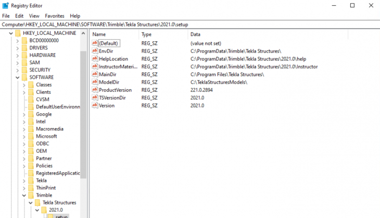Open the Favorites menu

pos(55,16)
